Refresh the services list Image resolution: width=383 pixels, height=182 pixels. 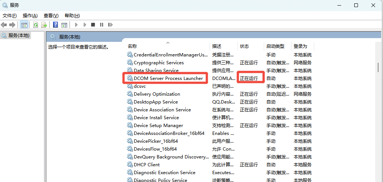pyautogui.click(x=35, y=25)
